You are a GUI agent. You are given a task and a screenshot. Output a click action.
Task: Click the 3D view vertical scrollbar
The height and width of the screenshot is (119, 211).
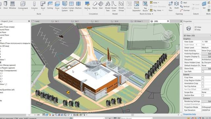[x=181, y=68]
